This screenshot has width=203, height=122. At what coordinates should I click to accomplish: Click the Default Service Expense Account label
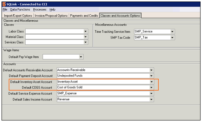[30, 94]
